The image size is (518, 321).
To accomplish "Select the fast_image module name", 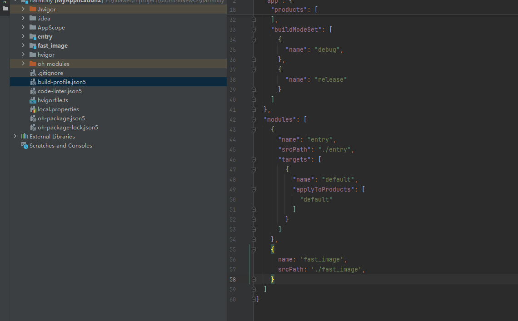I will [53, 45].
